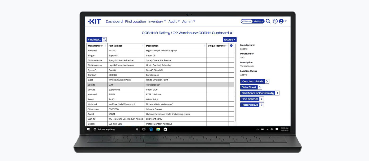Screen dimensions: 369x161
Task: Click the arrow on Data Sheet button
Action: (x=260, y=87)
